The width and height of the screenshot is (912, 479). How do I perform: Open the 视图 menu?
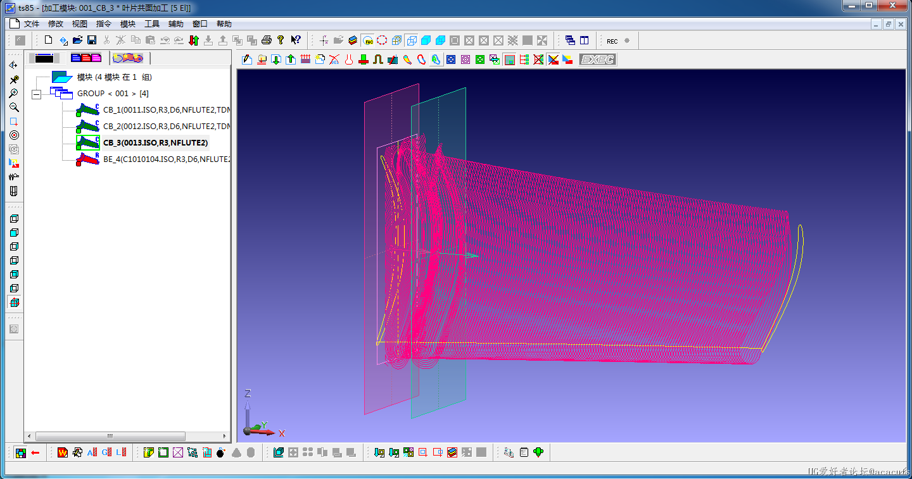coord(80,24)
